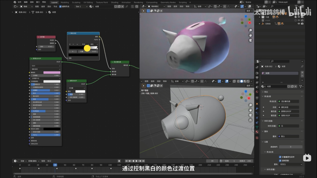Image resolution: width=317 pixels, height=178 pixels.
Task: Click the Blender logo menu icon
Action: (x=15, y=2)
